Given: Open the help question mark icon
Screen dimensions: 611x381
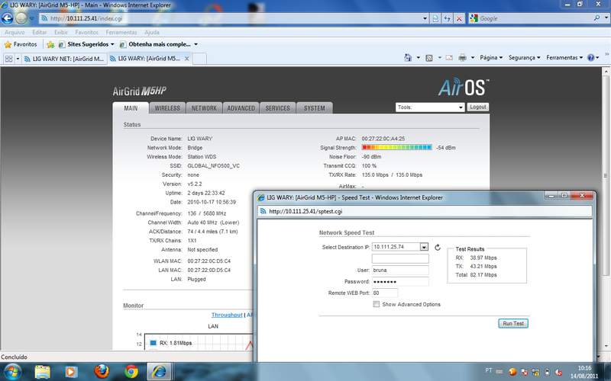Looking at the screenshot, I should [x=590, y=58].
